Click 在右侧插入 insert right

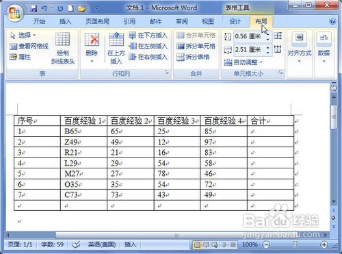coord(148,57)
